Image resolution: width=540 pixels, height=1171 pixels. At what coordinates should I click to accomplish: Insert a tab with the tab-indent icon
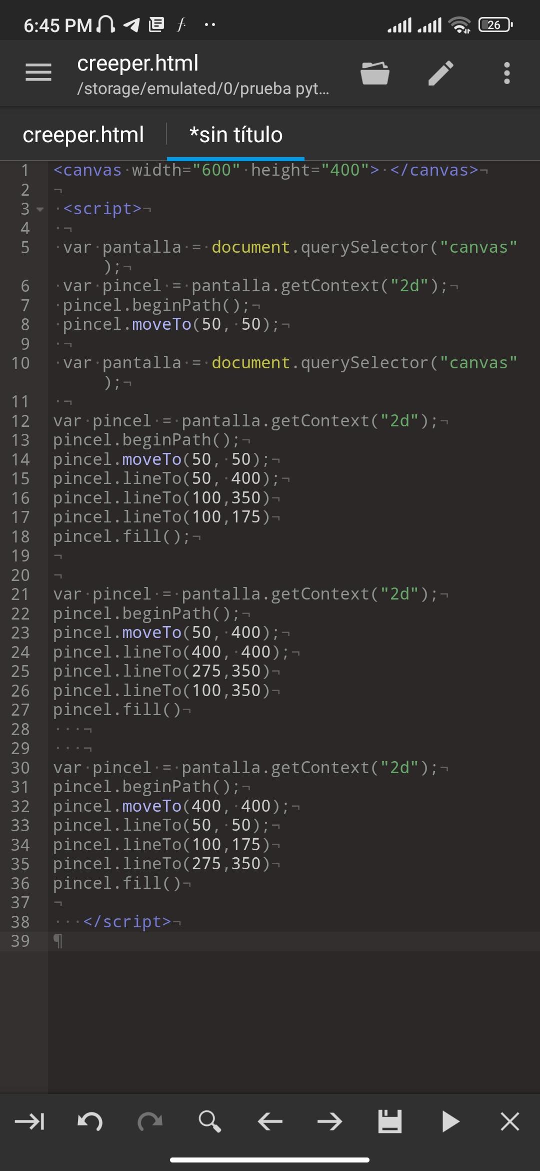click(x=30, y=1121)
